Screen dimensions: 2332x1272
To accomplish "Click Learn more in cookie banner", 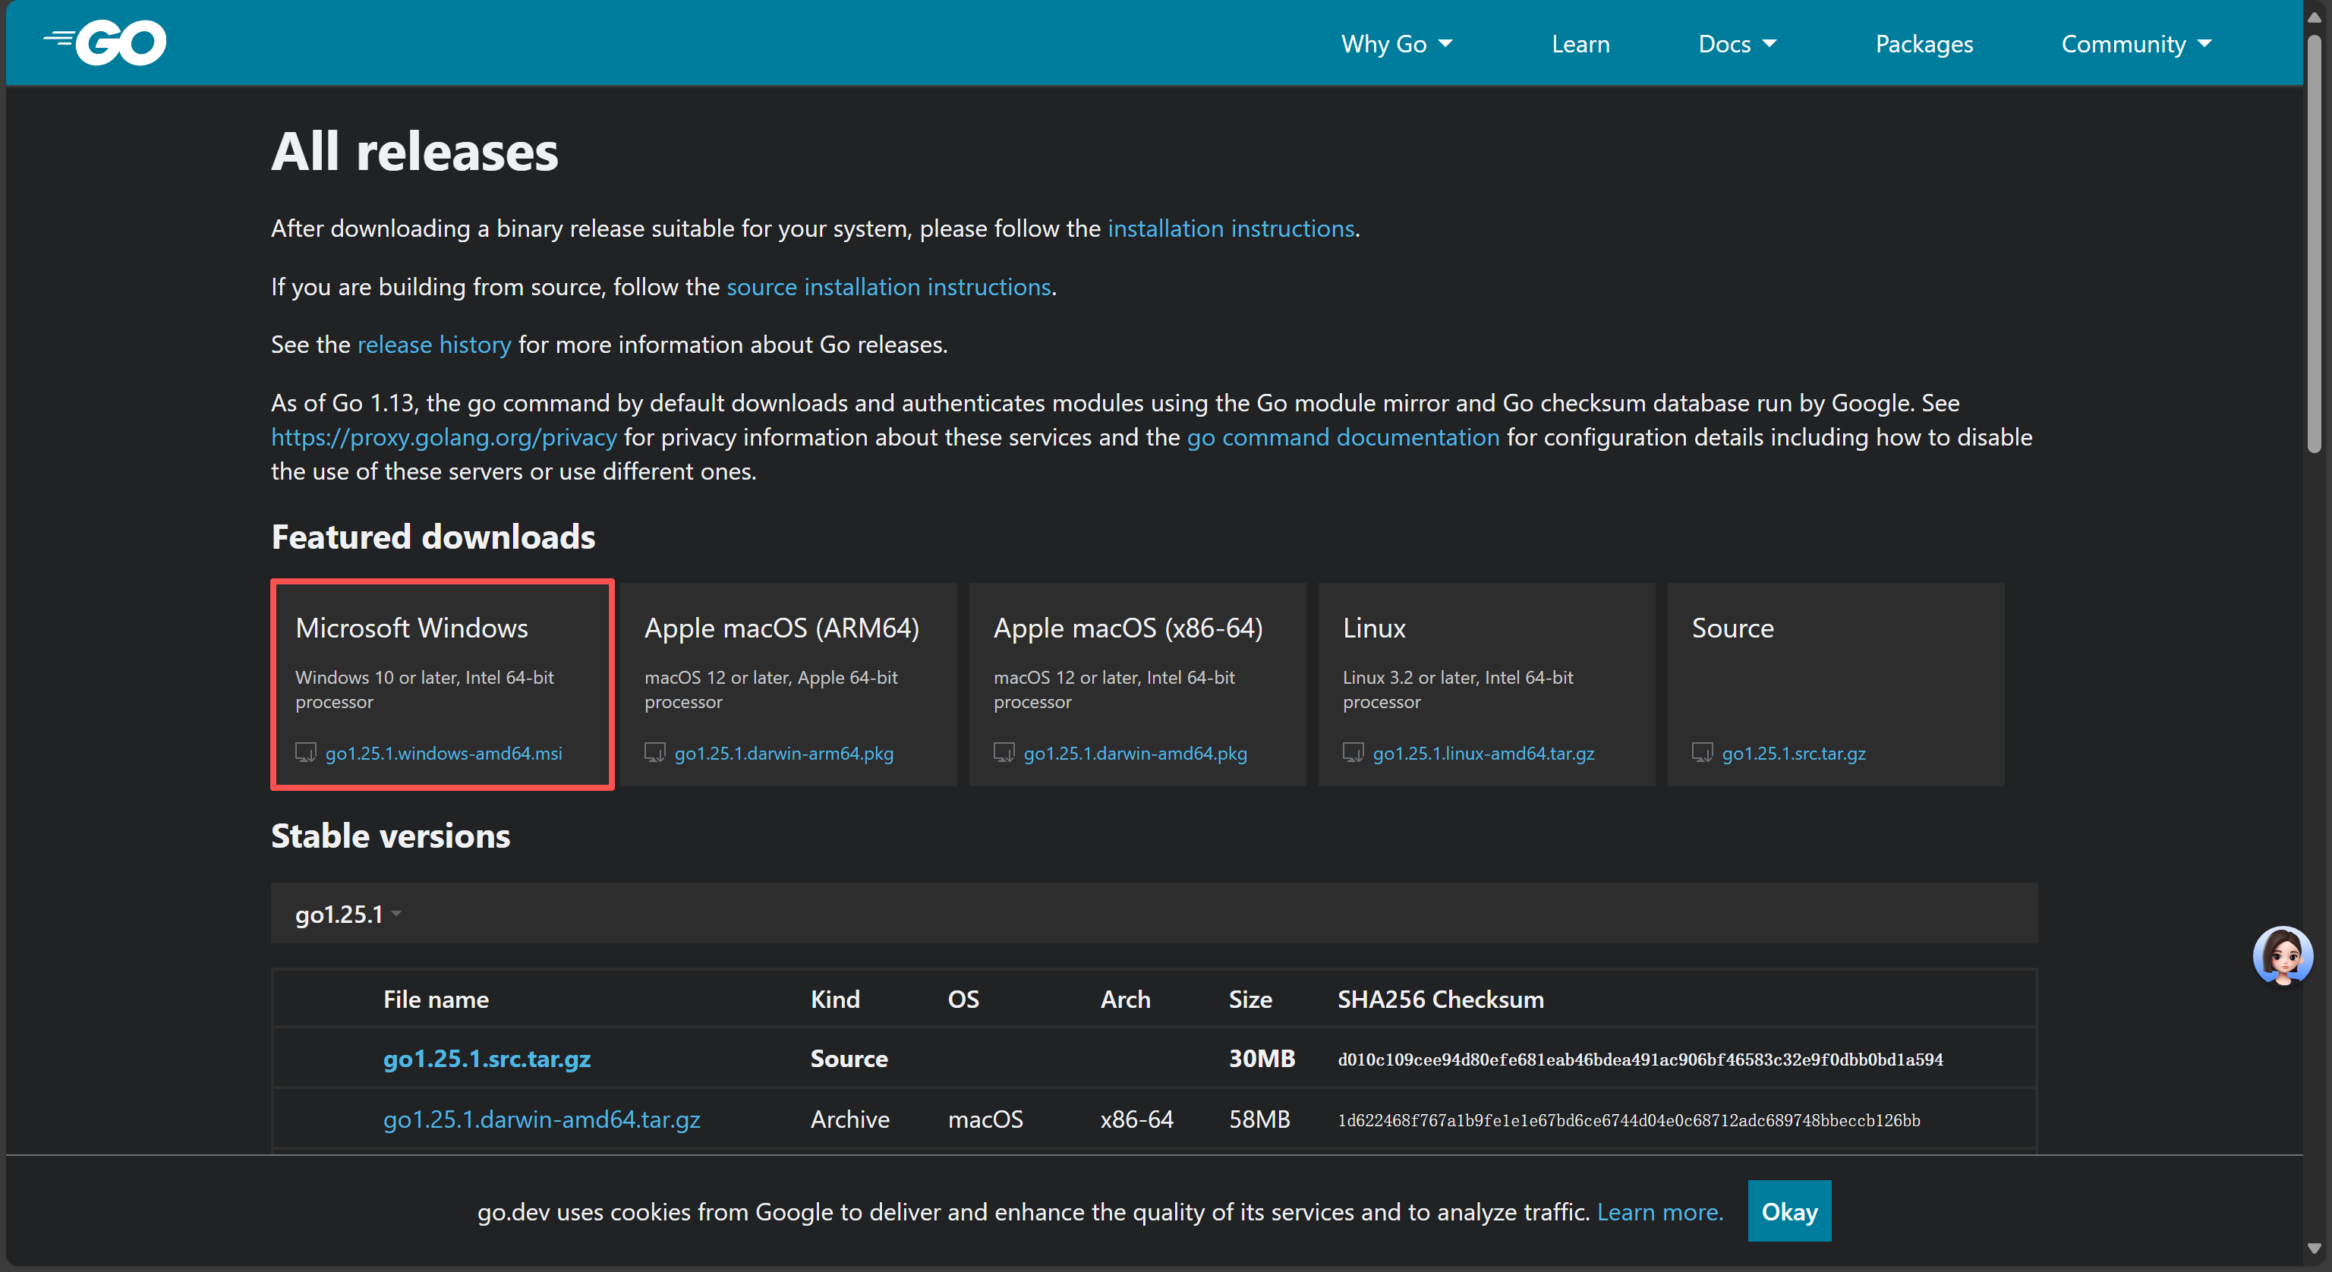I will [x=1659, y=1211].
